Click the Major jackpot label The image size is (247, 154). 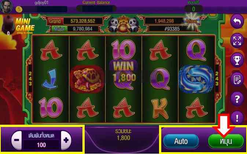tap(59, 29)
